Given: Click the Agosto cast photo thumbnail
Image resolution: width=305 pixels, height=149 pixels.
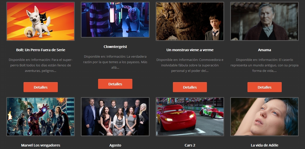Looking at the screenshot, I should pyautogui.click(x=115, y=117).
